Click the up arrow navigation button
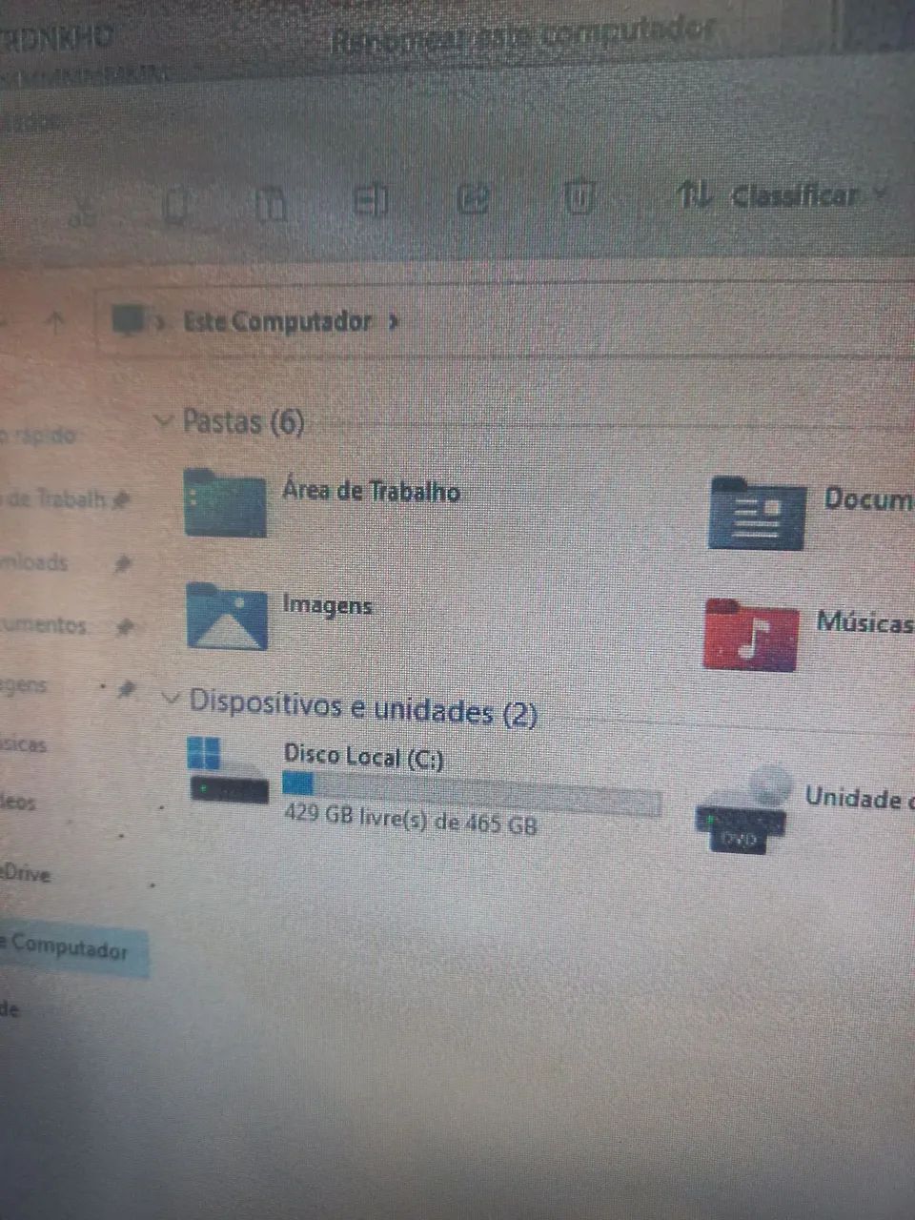This screenshot has width=915, height=1220. coord(56,321)
